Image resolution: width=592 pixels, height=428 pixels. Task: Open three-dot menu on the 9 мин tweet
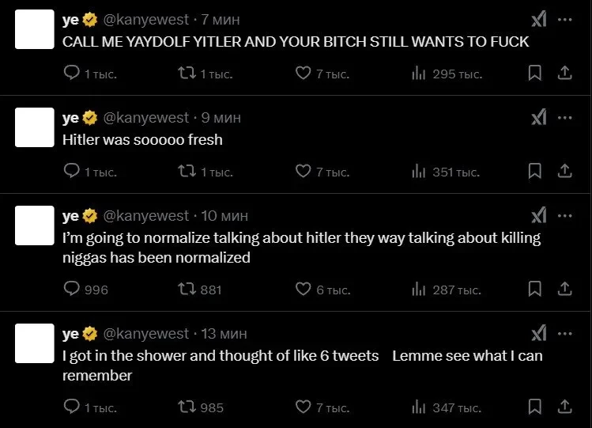564,118
